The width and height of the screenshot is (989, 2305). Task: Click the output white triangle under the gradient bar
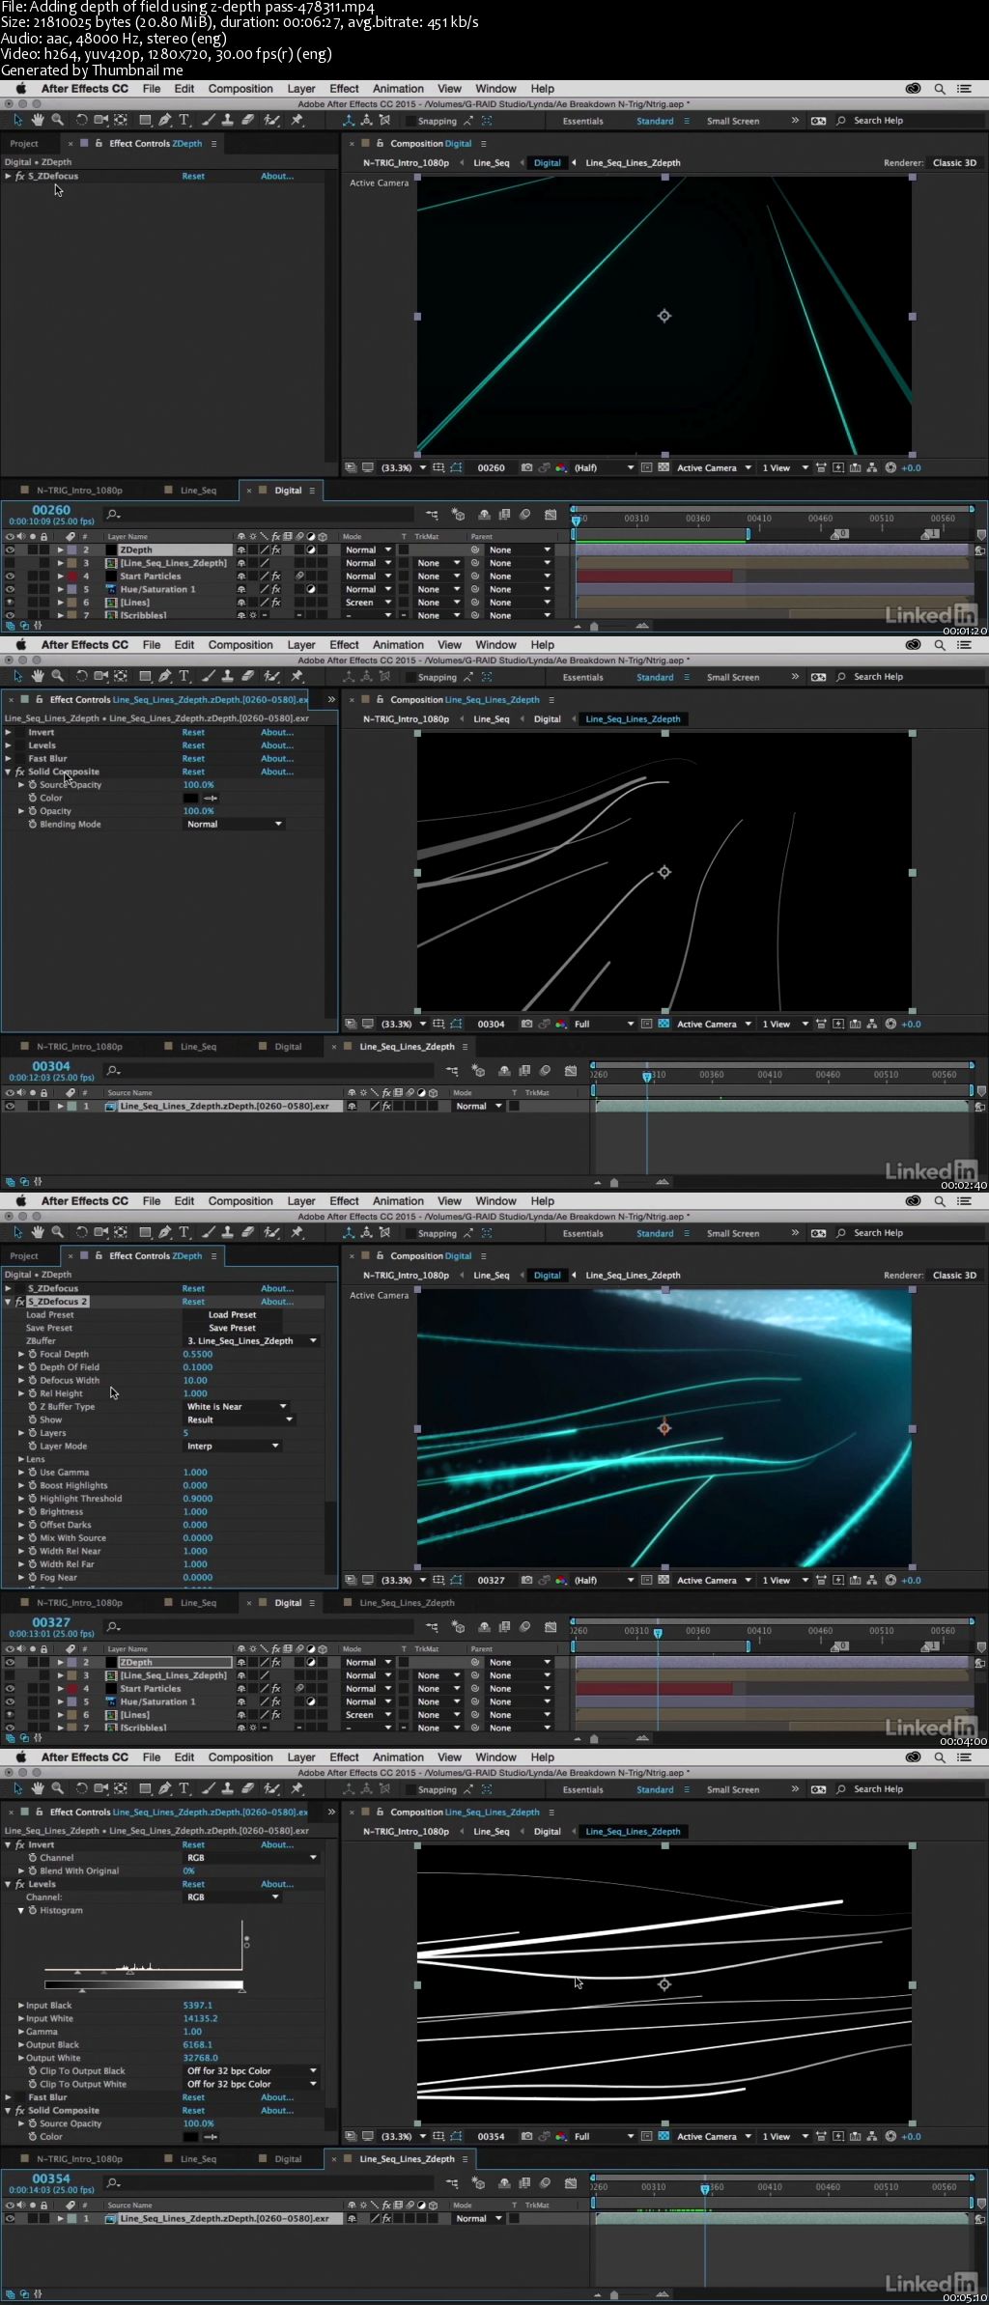click(x=241, y=1989)
